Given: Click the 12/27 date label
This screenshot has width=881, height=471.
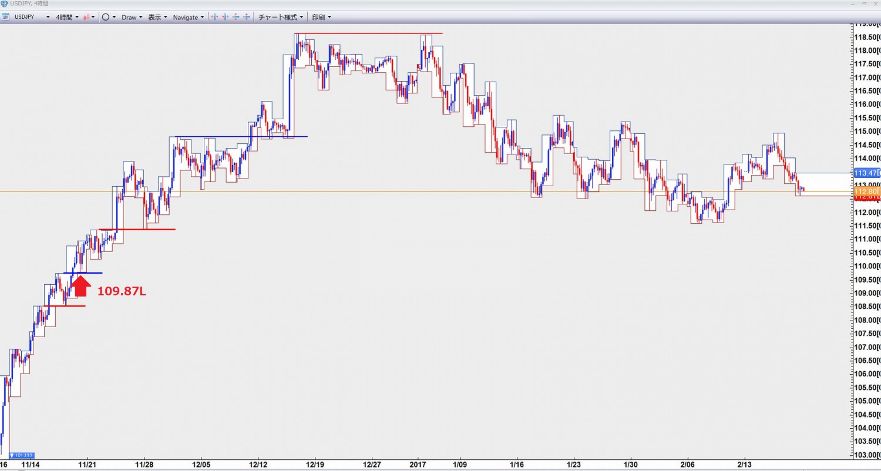Looking at the screenshot, I should click(x=372, y=464).
